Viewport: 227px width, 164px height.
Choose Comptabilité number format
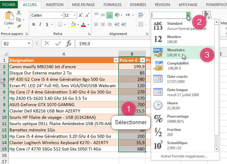tap(183, 66)
